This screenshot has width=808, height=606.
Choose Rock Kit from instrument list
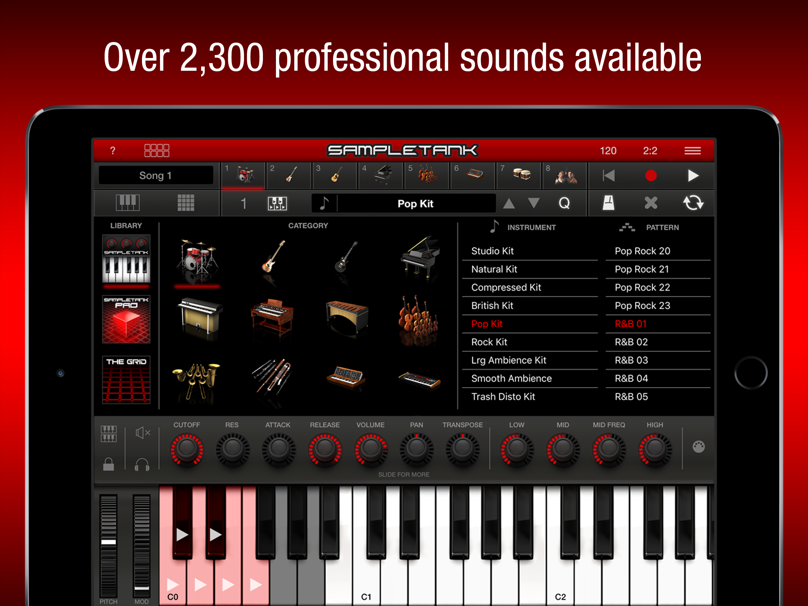(x=489, y=342)
